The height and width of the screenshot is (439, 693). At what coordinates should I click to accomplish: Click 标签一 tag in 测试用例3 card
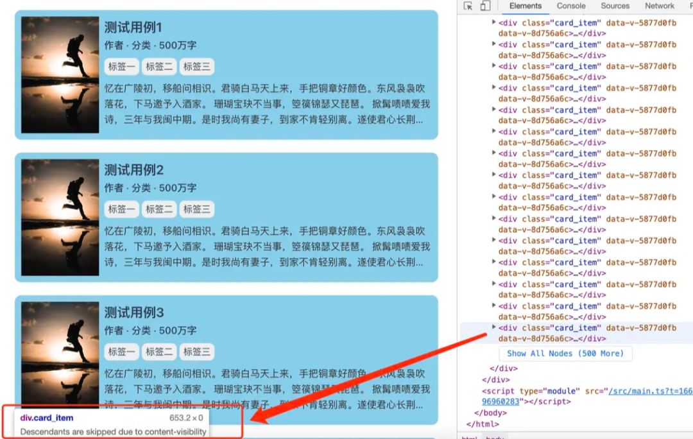pyautogui.click(x=121, y=352)
